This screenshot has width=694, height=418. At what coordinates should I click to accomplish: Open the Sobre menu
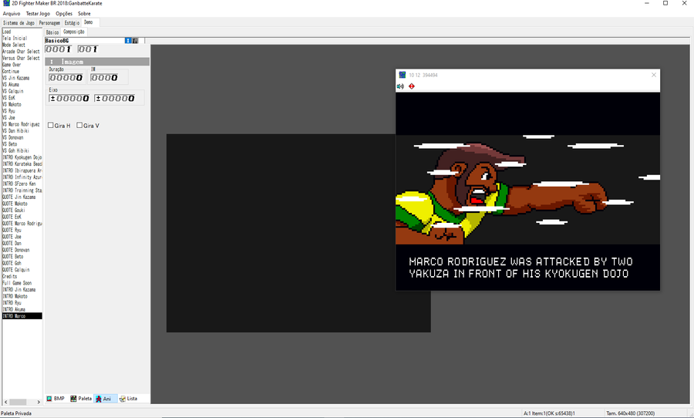tap(84, 14)
